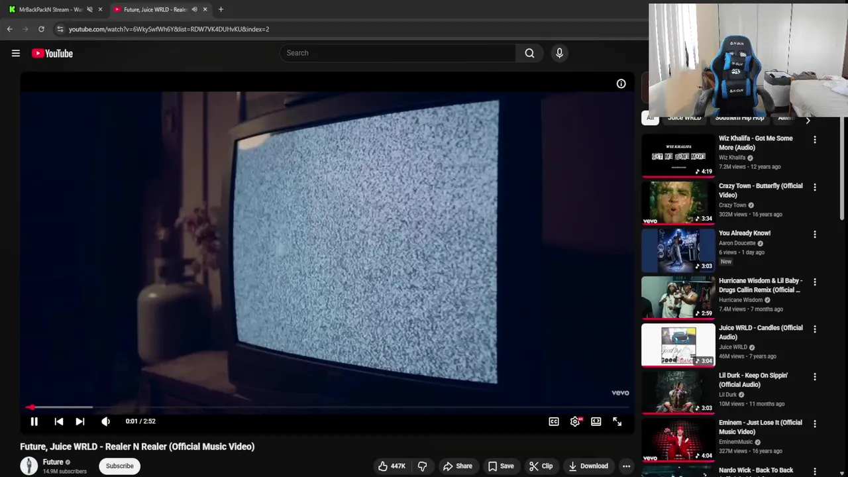Subscribe to Future's channel
The image size is (848, 477).
tap(120, 466)
